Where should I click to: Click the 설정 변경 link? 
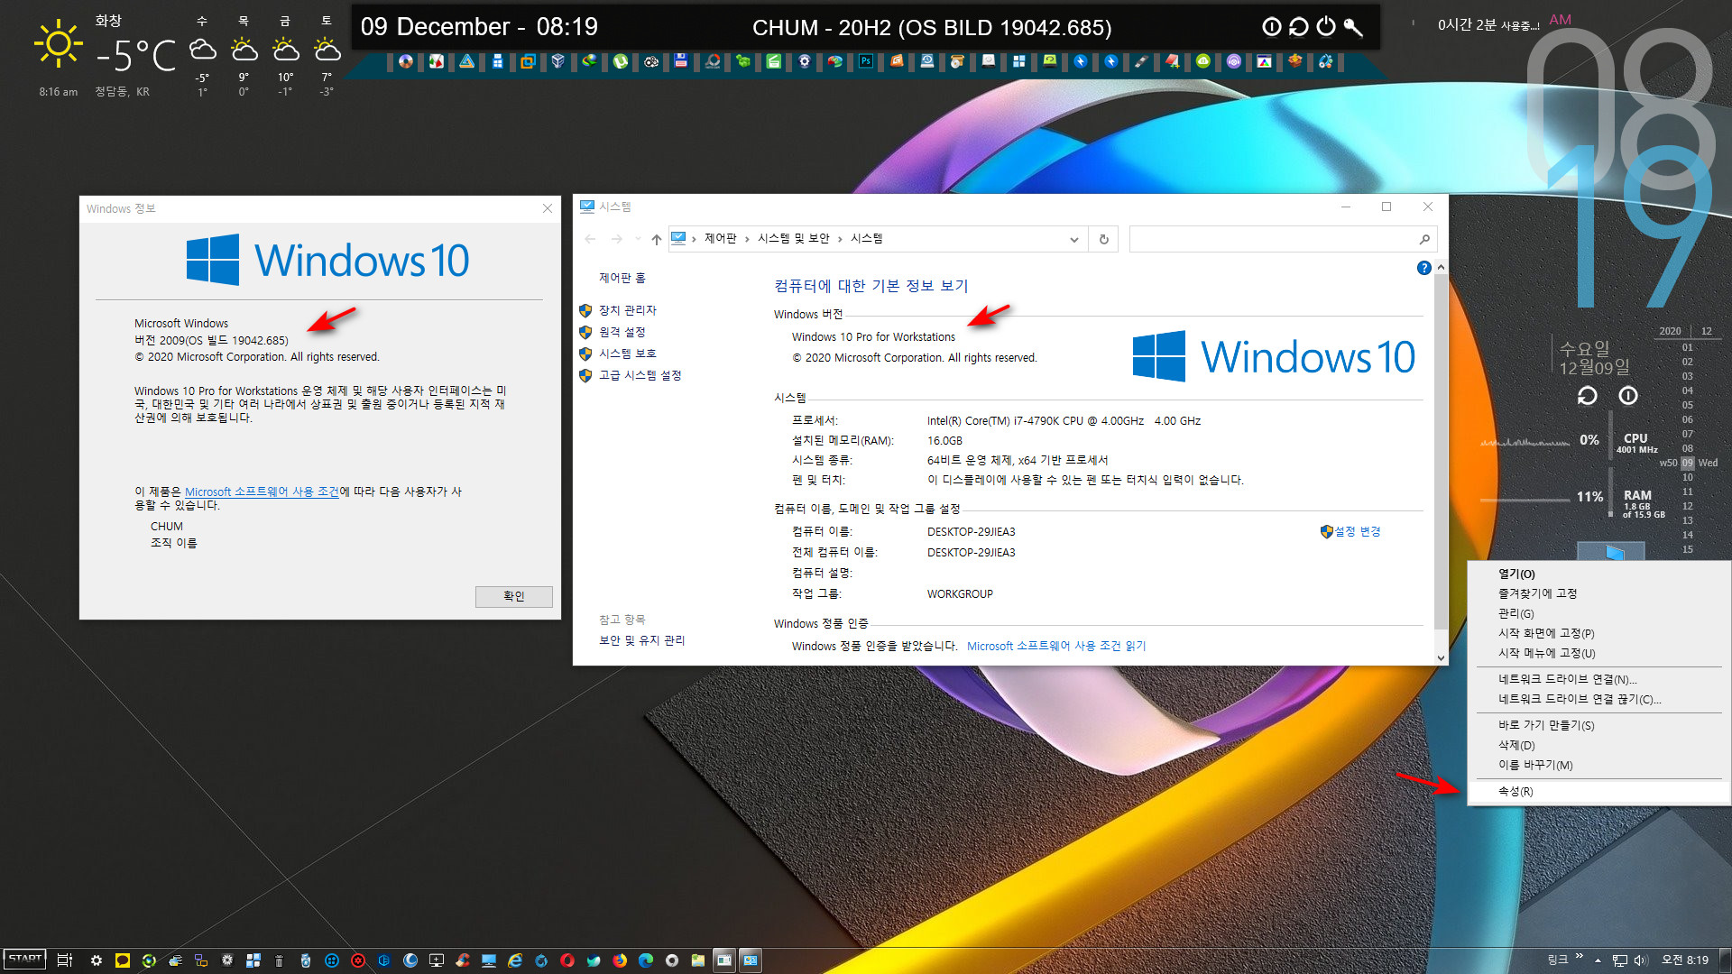point(1357,531)
